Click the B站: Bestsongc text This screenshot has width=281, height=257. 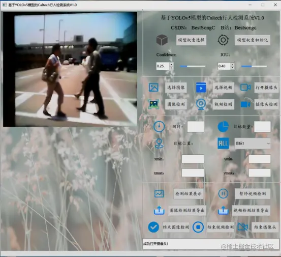[x=238, y=27]
